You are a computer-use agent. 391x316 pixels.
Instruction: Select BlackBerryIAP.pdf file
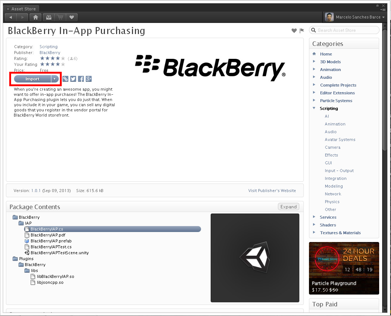pos(48,235)
